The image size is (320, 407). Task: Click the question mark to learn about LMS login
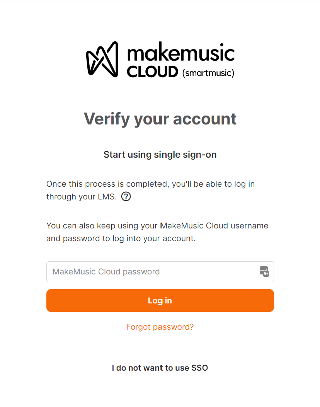point(126,196)
